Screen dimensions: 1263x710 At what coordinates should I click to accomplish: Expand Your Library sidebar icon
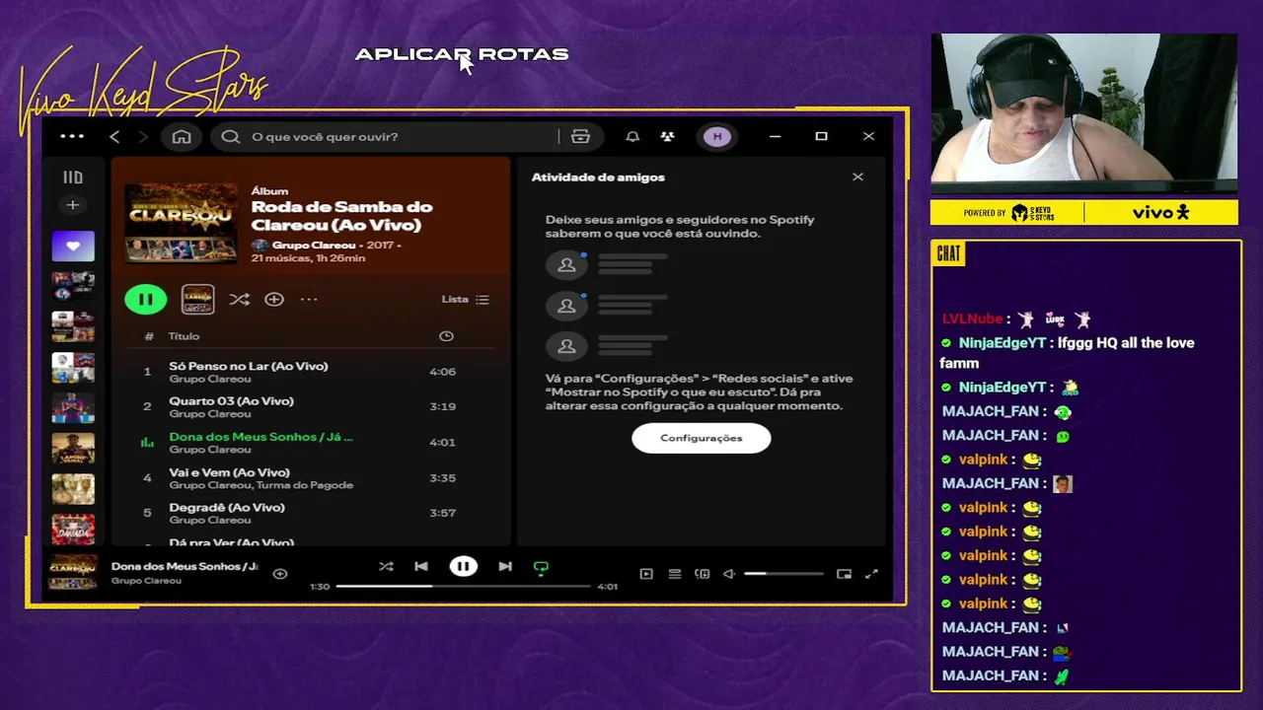coord(73,177)
